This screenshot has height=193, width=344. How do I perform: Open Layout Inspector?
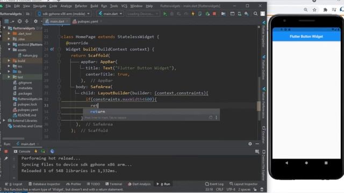tap(243, 184)
